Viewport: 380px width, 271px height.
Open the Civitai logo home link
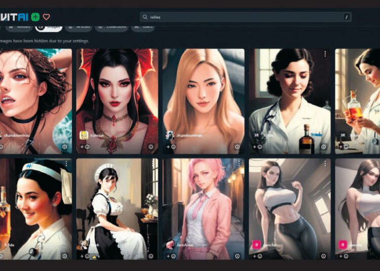pos(14,17)
